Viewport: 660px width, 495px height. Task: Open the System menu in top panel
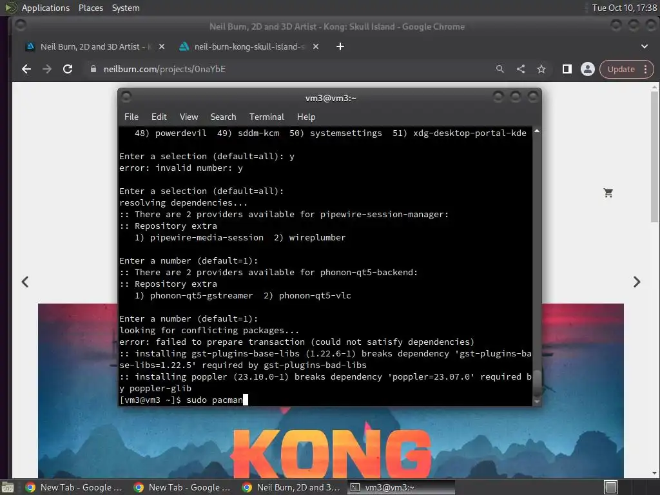tap(126, 8)
